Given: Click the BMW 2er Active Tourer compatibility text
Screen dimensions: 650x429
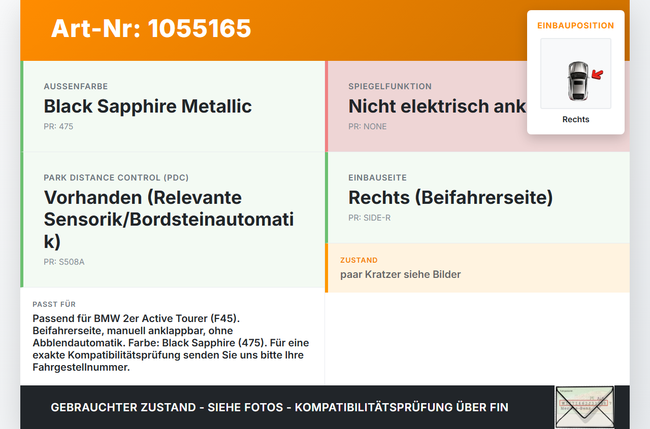Looking at the screenshot, I should click(x=171, y=343).
